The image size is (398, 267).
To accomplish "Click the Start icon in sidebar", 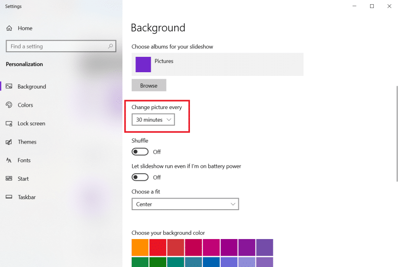I will point(9,179).
